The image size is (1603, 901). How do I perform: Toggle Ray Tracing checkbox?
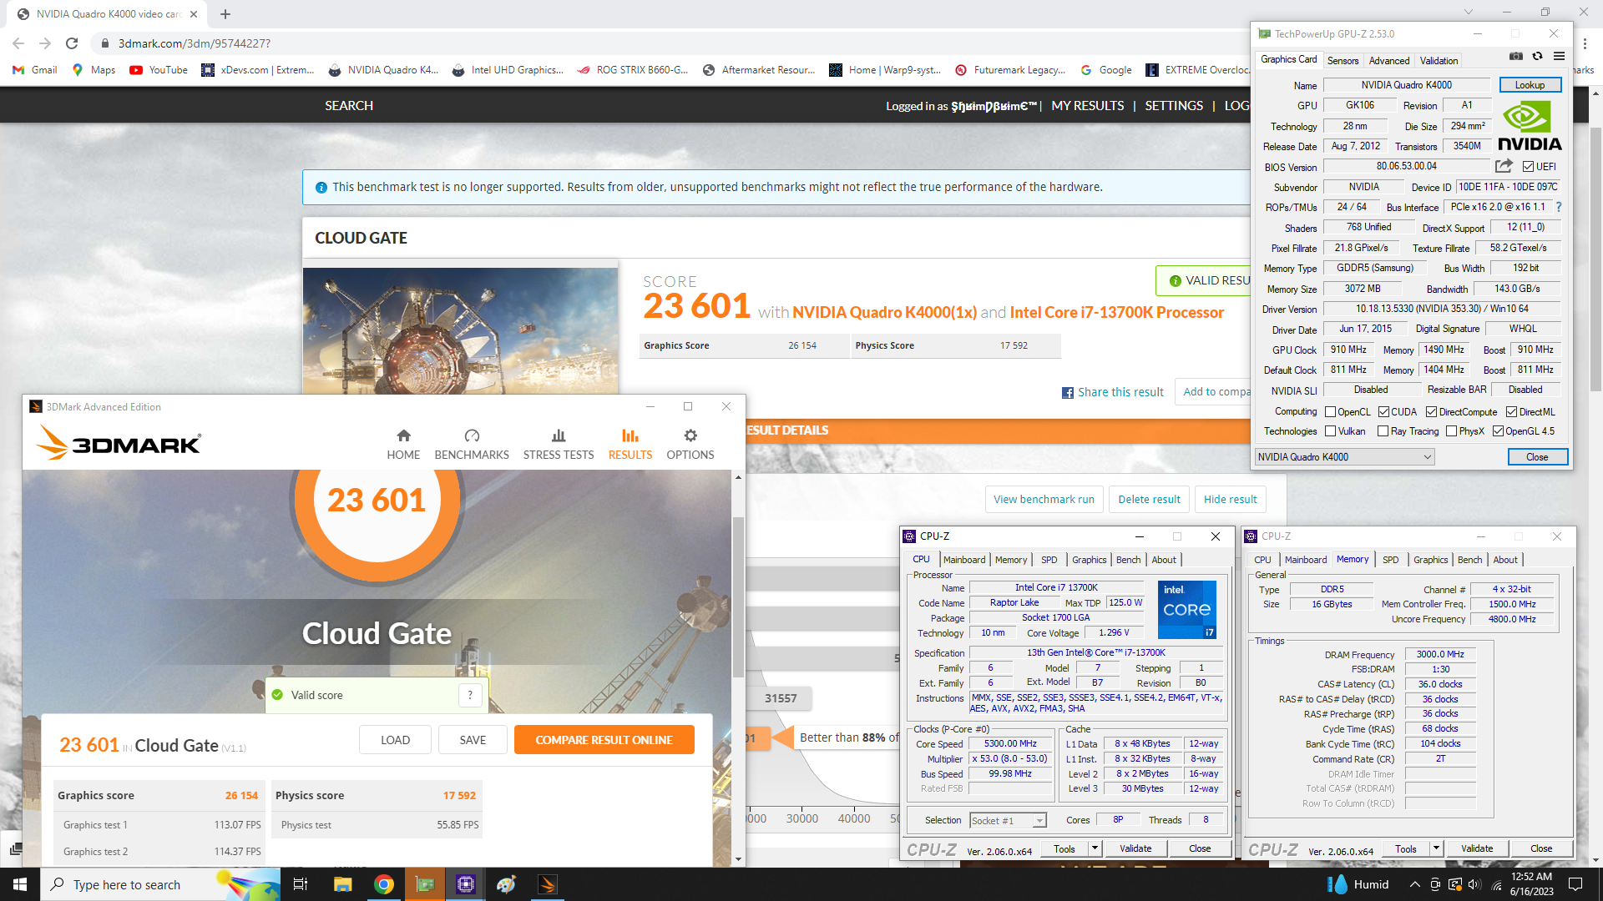[1383, 431]
